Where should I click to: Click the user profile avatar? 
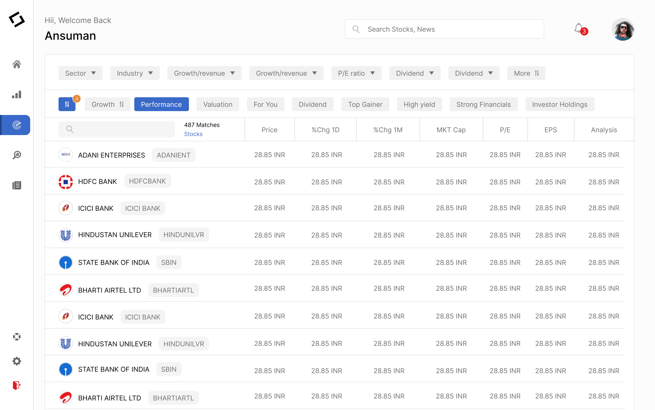coord(622,29)
